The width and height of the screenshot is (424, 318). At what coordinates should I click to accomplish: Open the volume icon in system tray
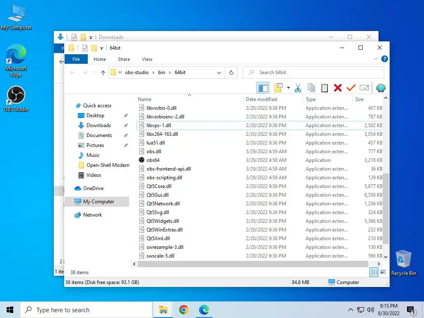(371, 310)
